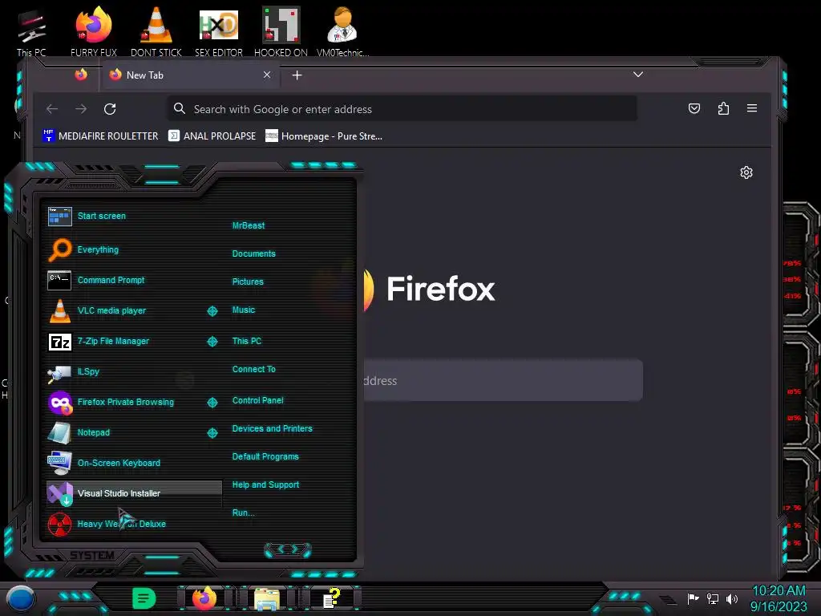Open the volume speaker tray icon
This screenshot has height=616, width=821.
click(732, 598)
